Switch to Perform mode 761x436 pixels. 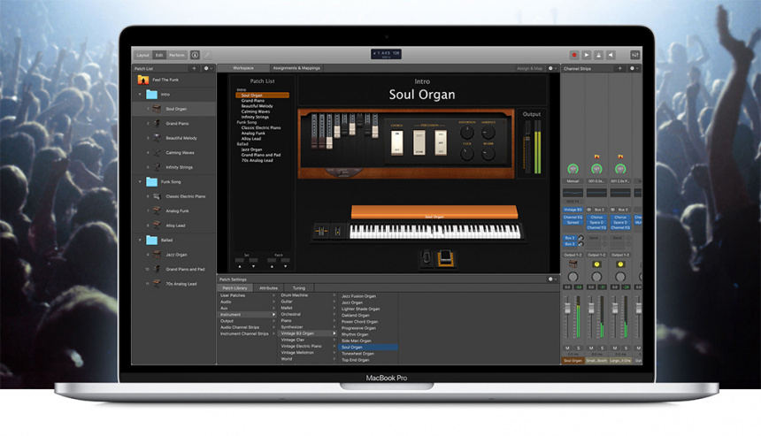[177, 55]
